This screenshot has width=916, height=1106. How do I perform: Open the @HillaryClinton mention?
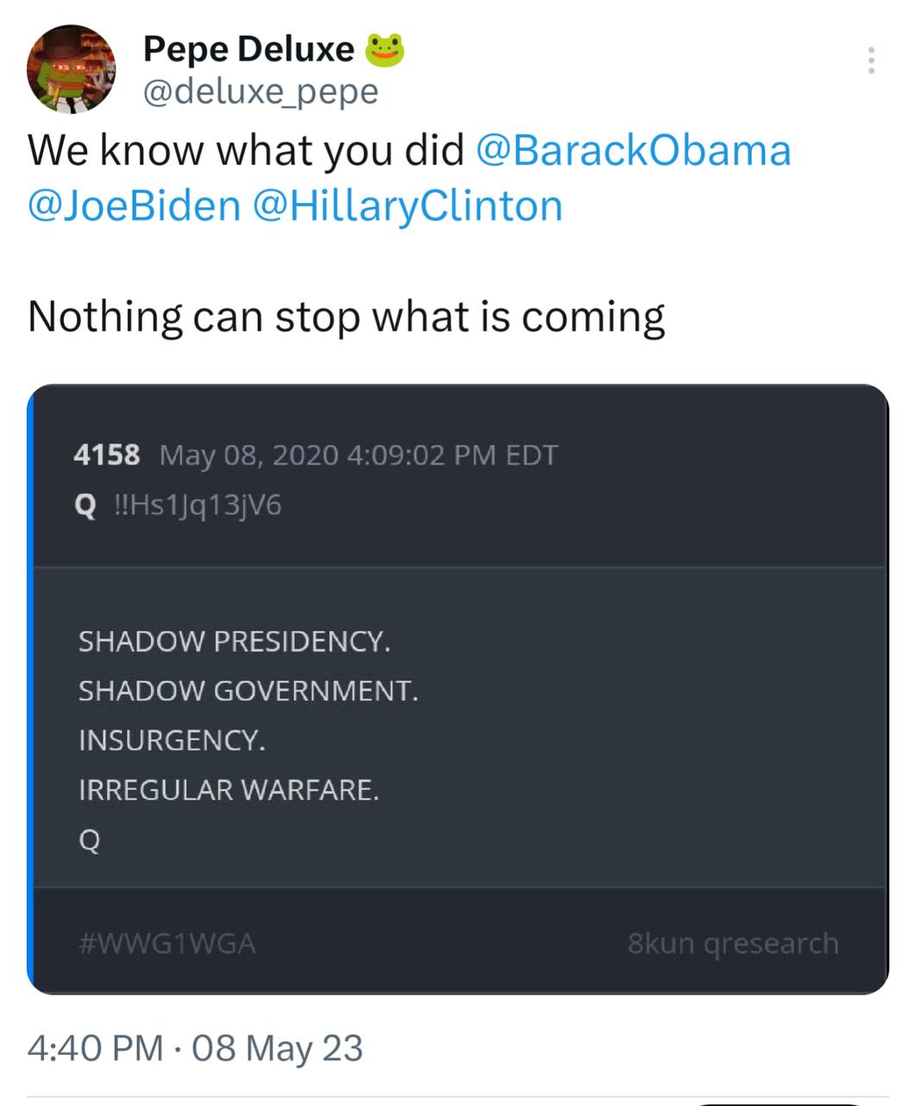(407, 206)
